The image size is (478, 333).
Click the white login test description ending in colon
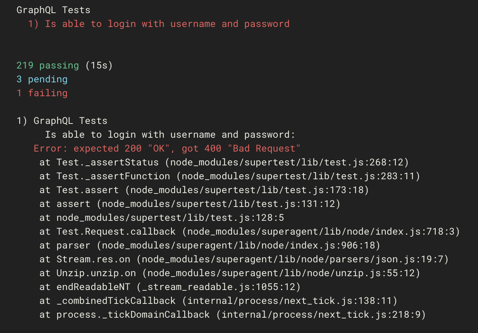pos(170,135)
